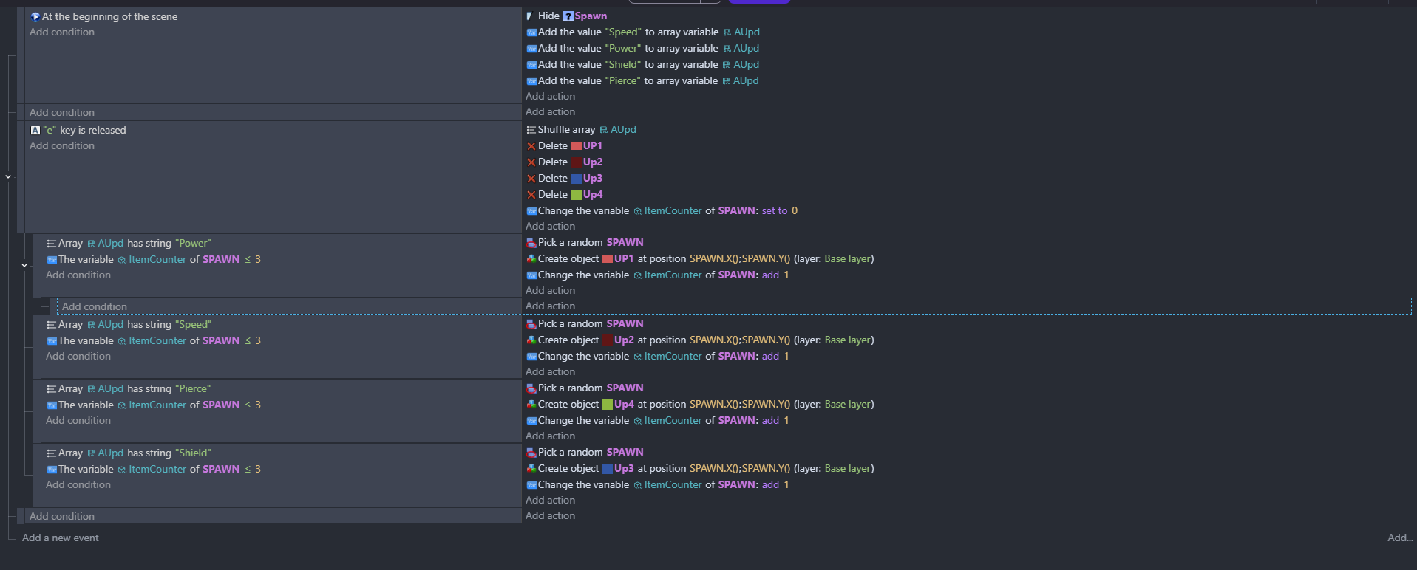Image resolution: width=1417 pixels, height=570 pixels.
Task: Click the red X icon beside Delete UP1
Action: pyautogui.click(x=531, y=146)
